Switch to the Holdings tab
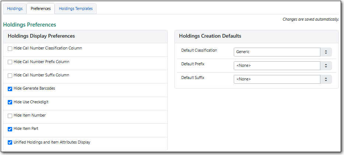The image size is (344, 155). click(x=15, y=9)
